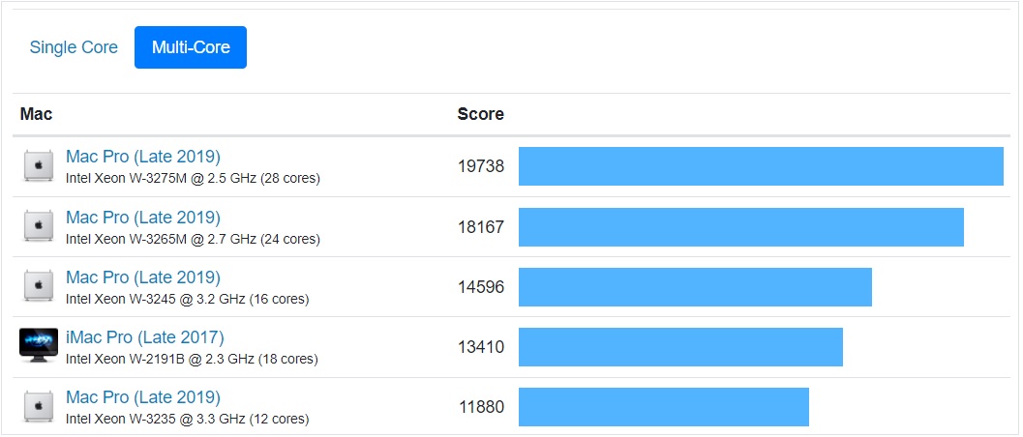Image resolution: width=1023 pixels, height=437 pixels.
Task: Open the Mac Pro link with 28 cores
Action: tap(142, 157)
